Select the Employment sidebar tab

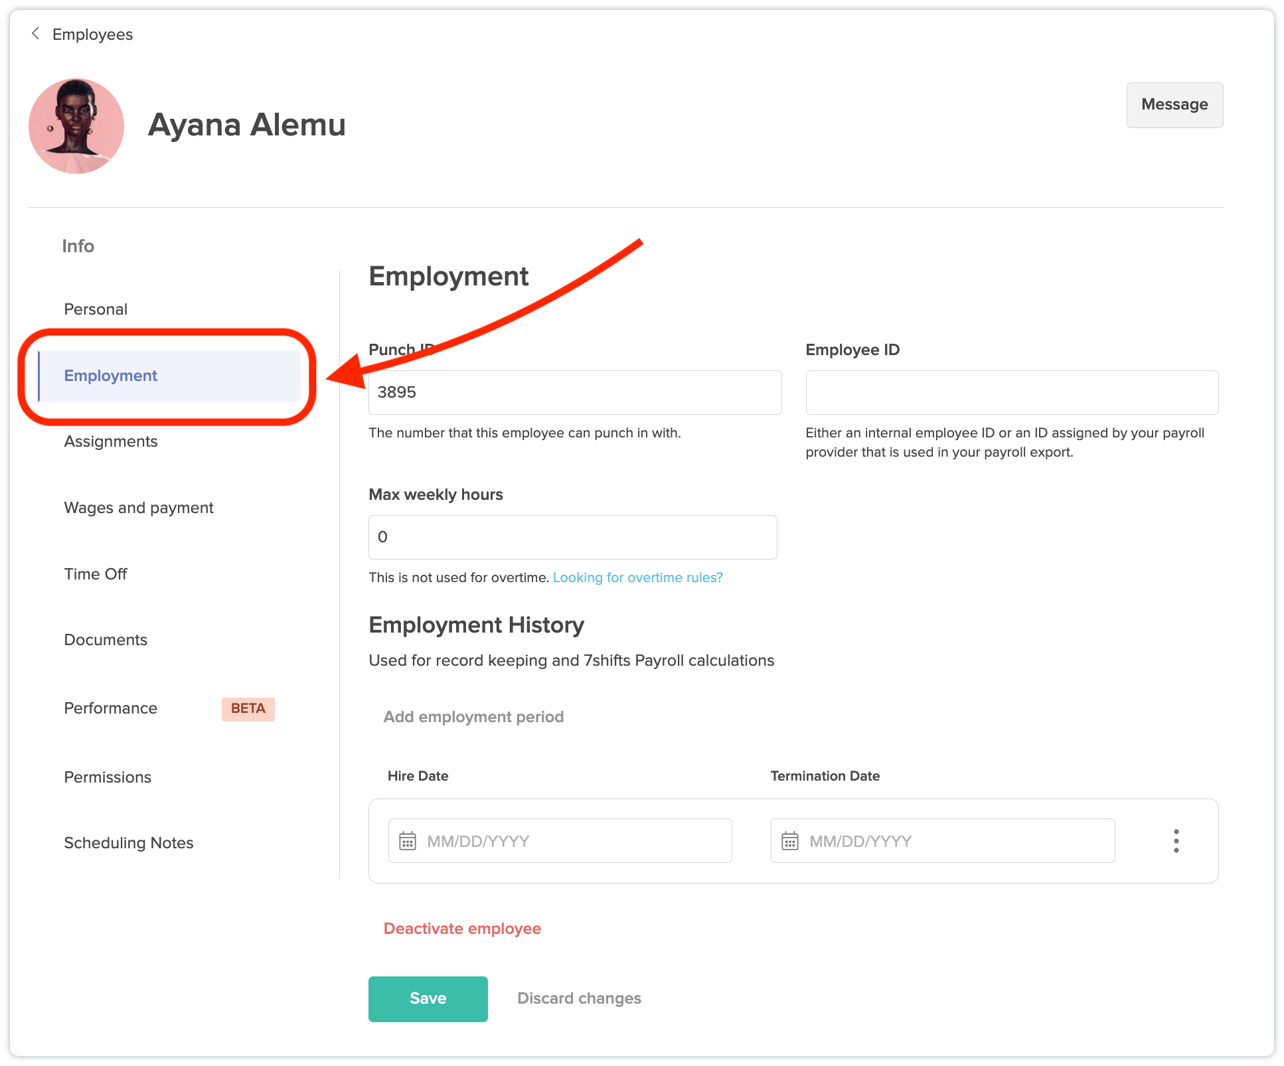point(111,376)
